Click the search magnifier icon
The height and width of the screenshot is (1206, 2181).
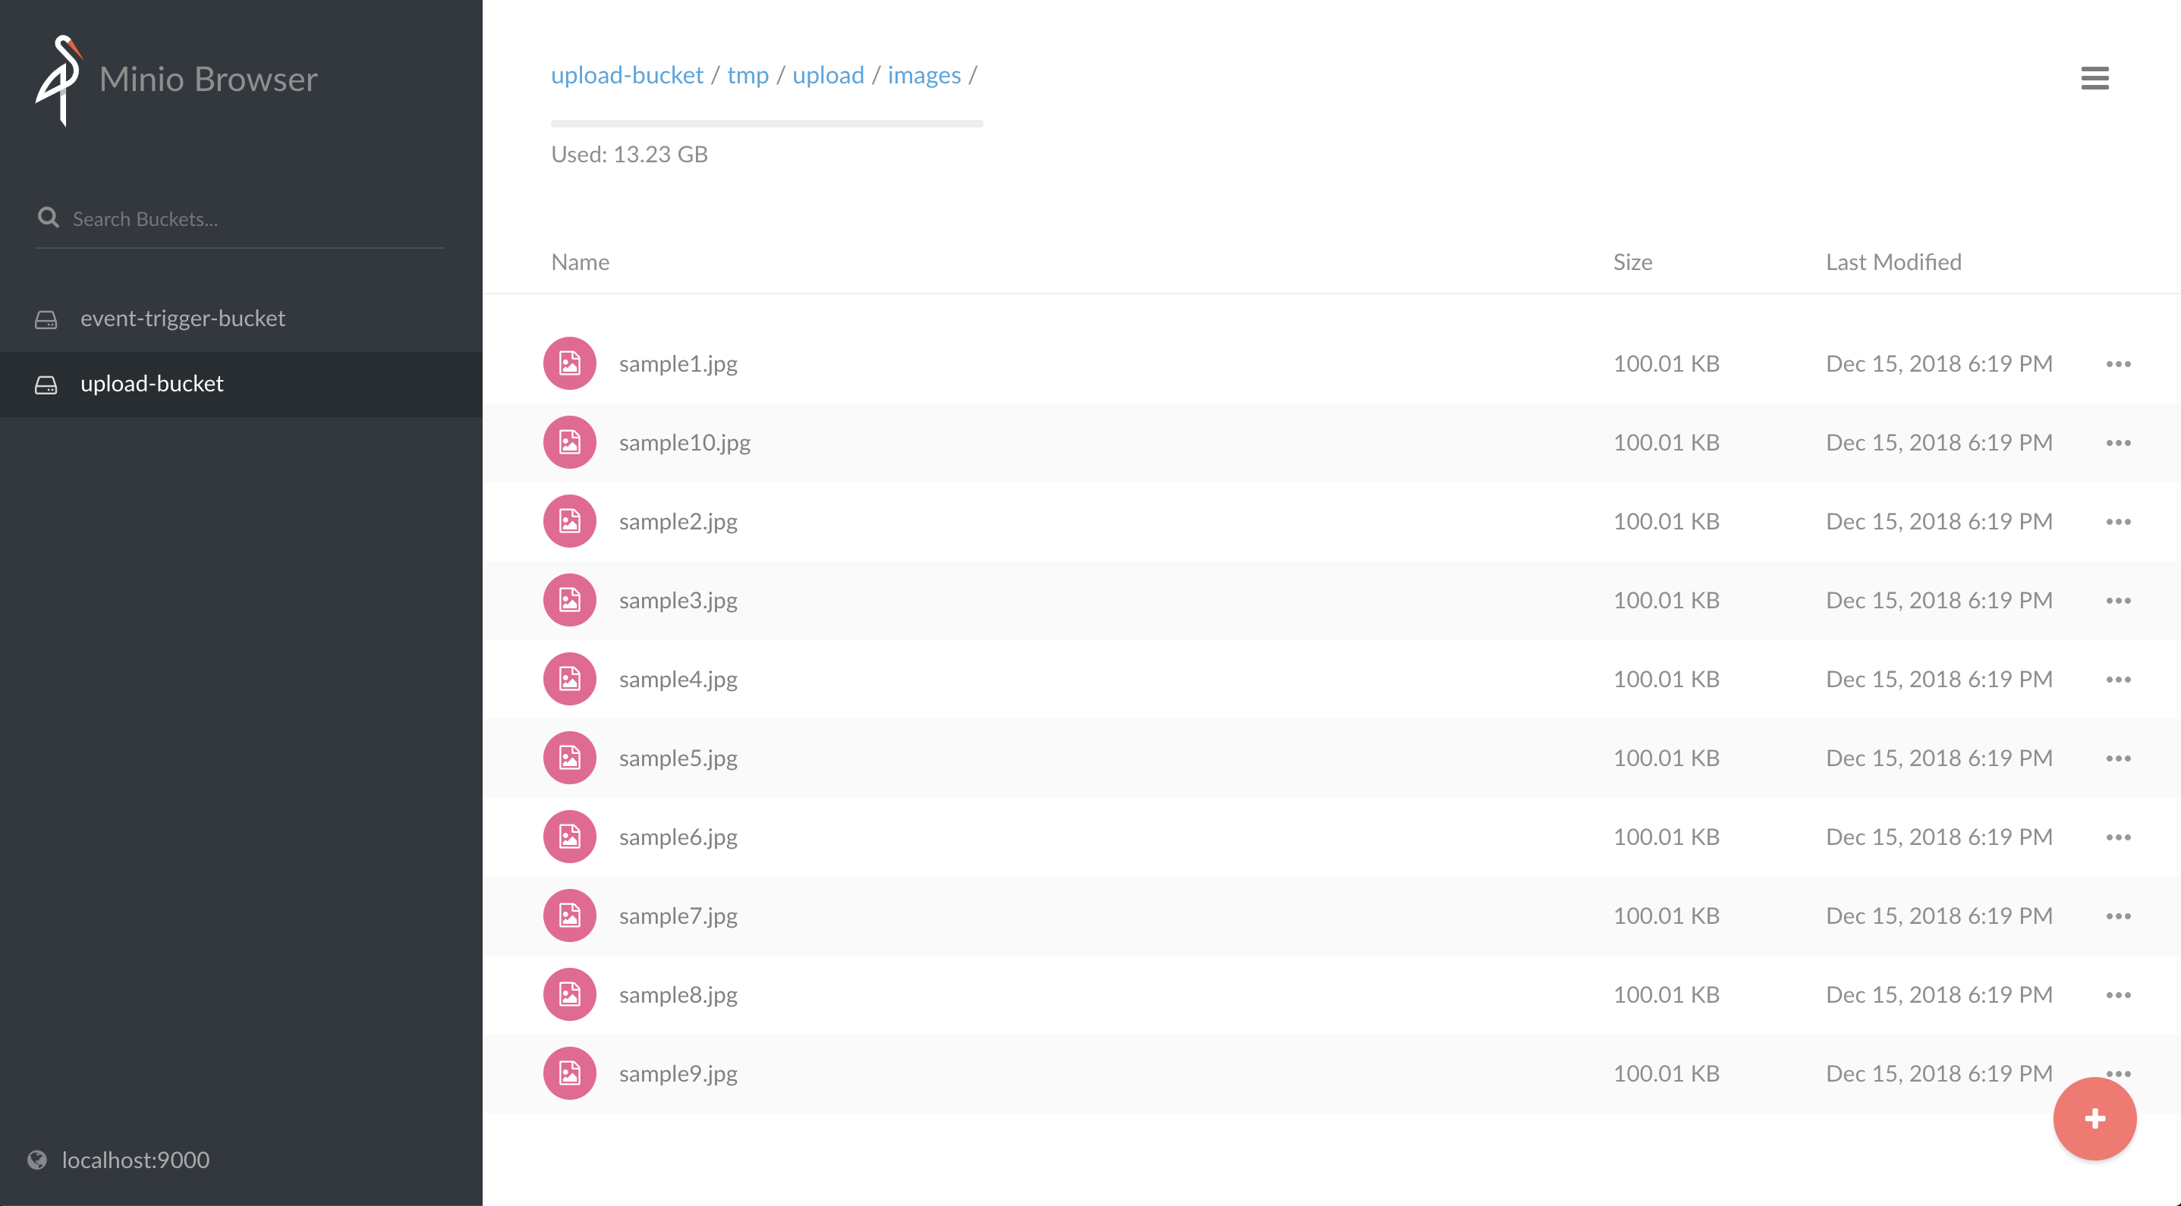49,218
